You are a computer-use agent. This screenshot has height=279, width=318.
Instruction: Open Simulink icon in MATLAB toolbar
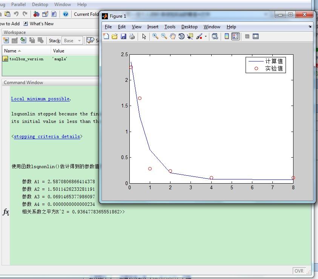36,14
